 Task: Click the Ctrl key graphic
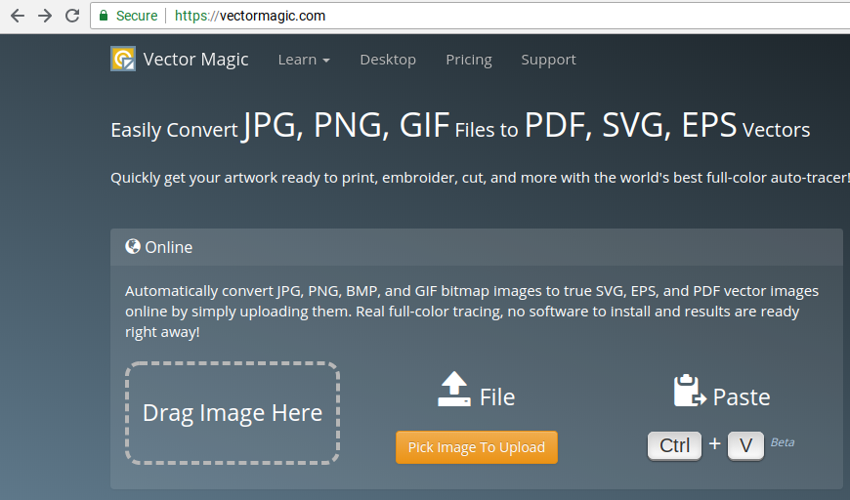pyautogui.click(x=674, y=445)
